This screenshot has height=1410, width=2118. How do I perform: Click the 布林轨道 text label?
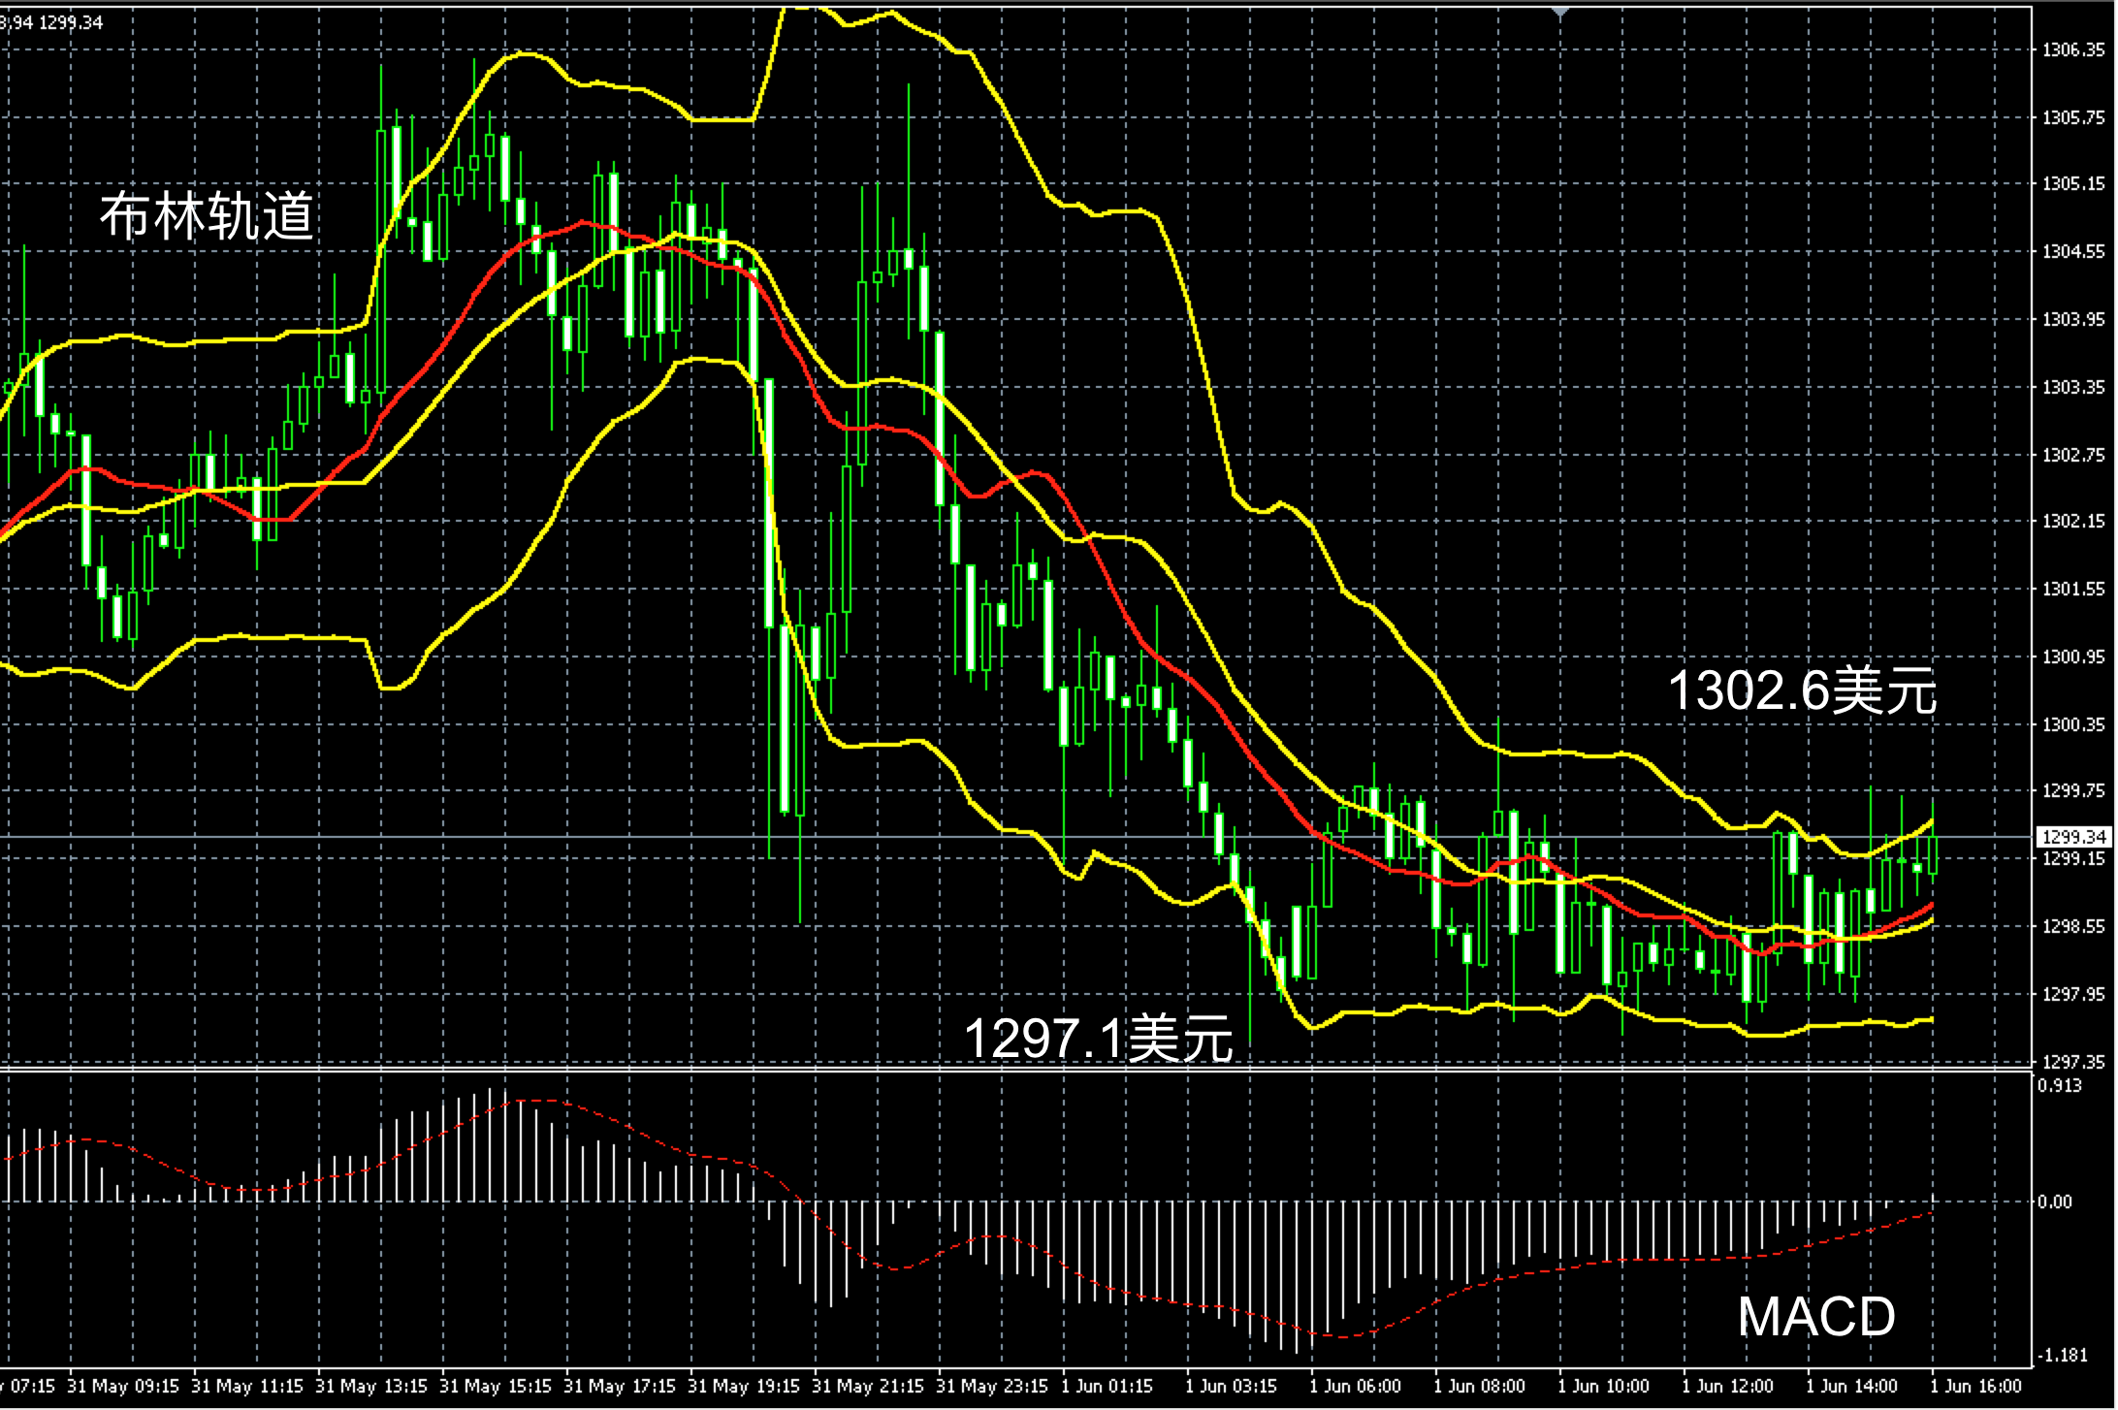[x=208, y=215]
